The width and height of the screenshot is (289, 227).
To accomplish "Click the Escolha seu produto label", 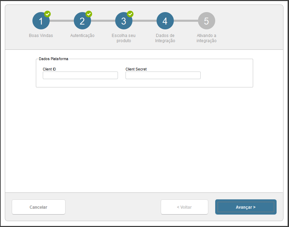I will point(124,38).
